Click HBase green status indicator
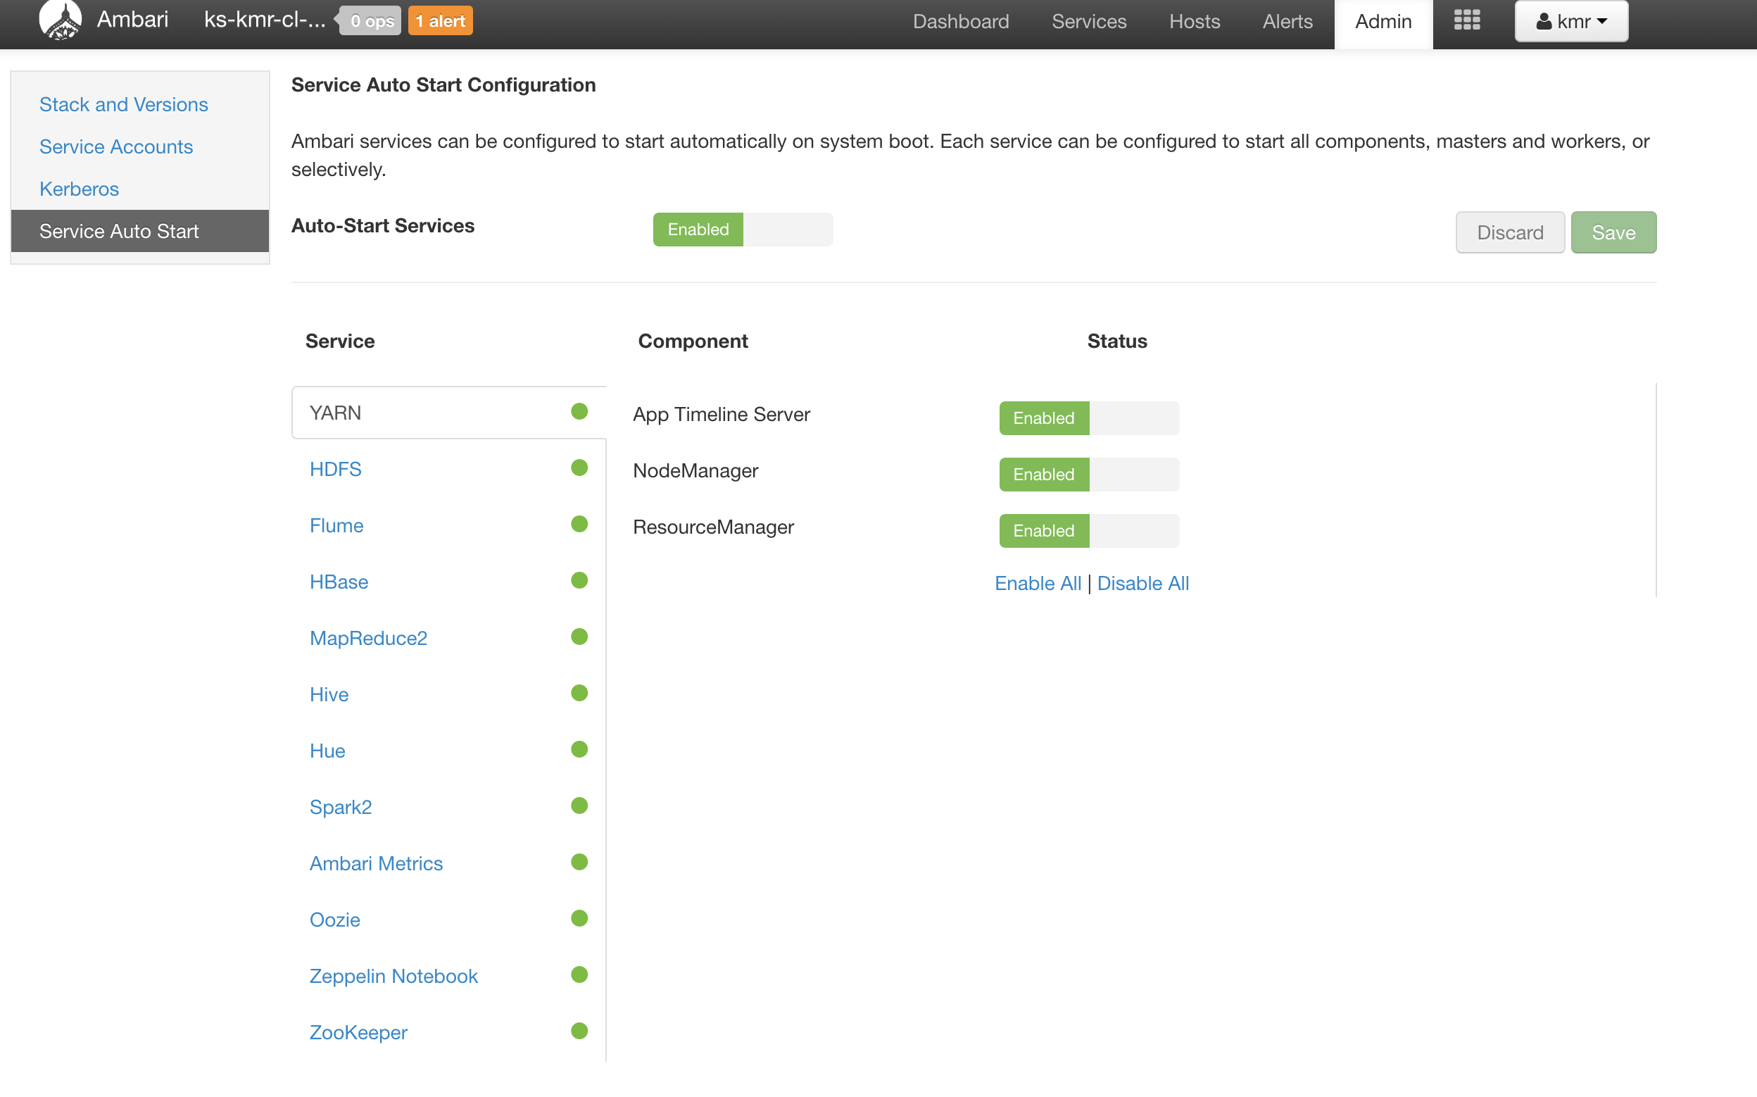 579,580
